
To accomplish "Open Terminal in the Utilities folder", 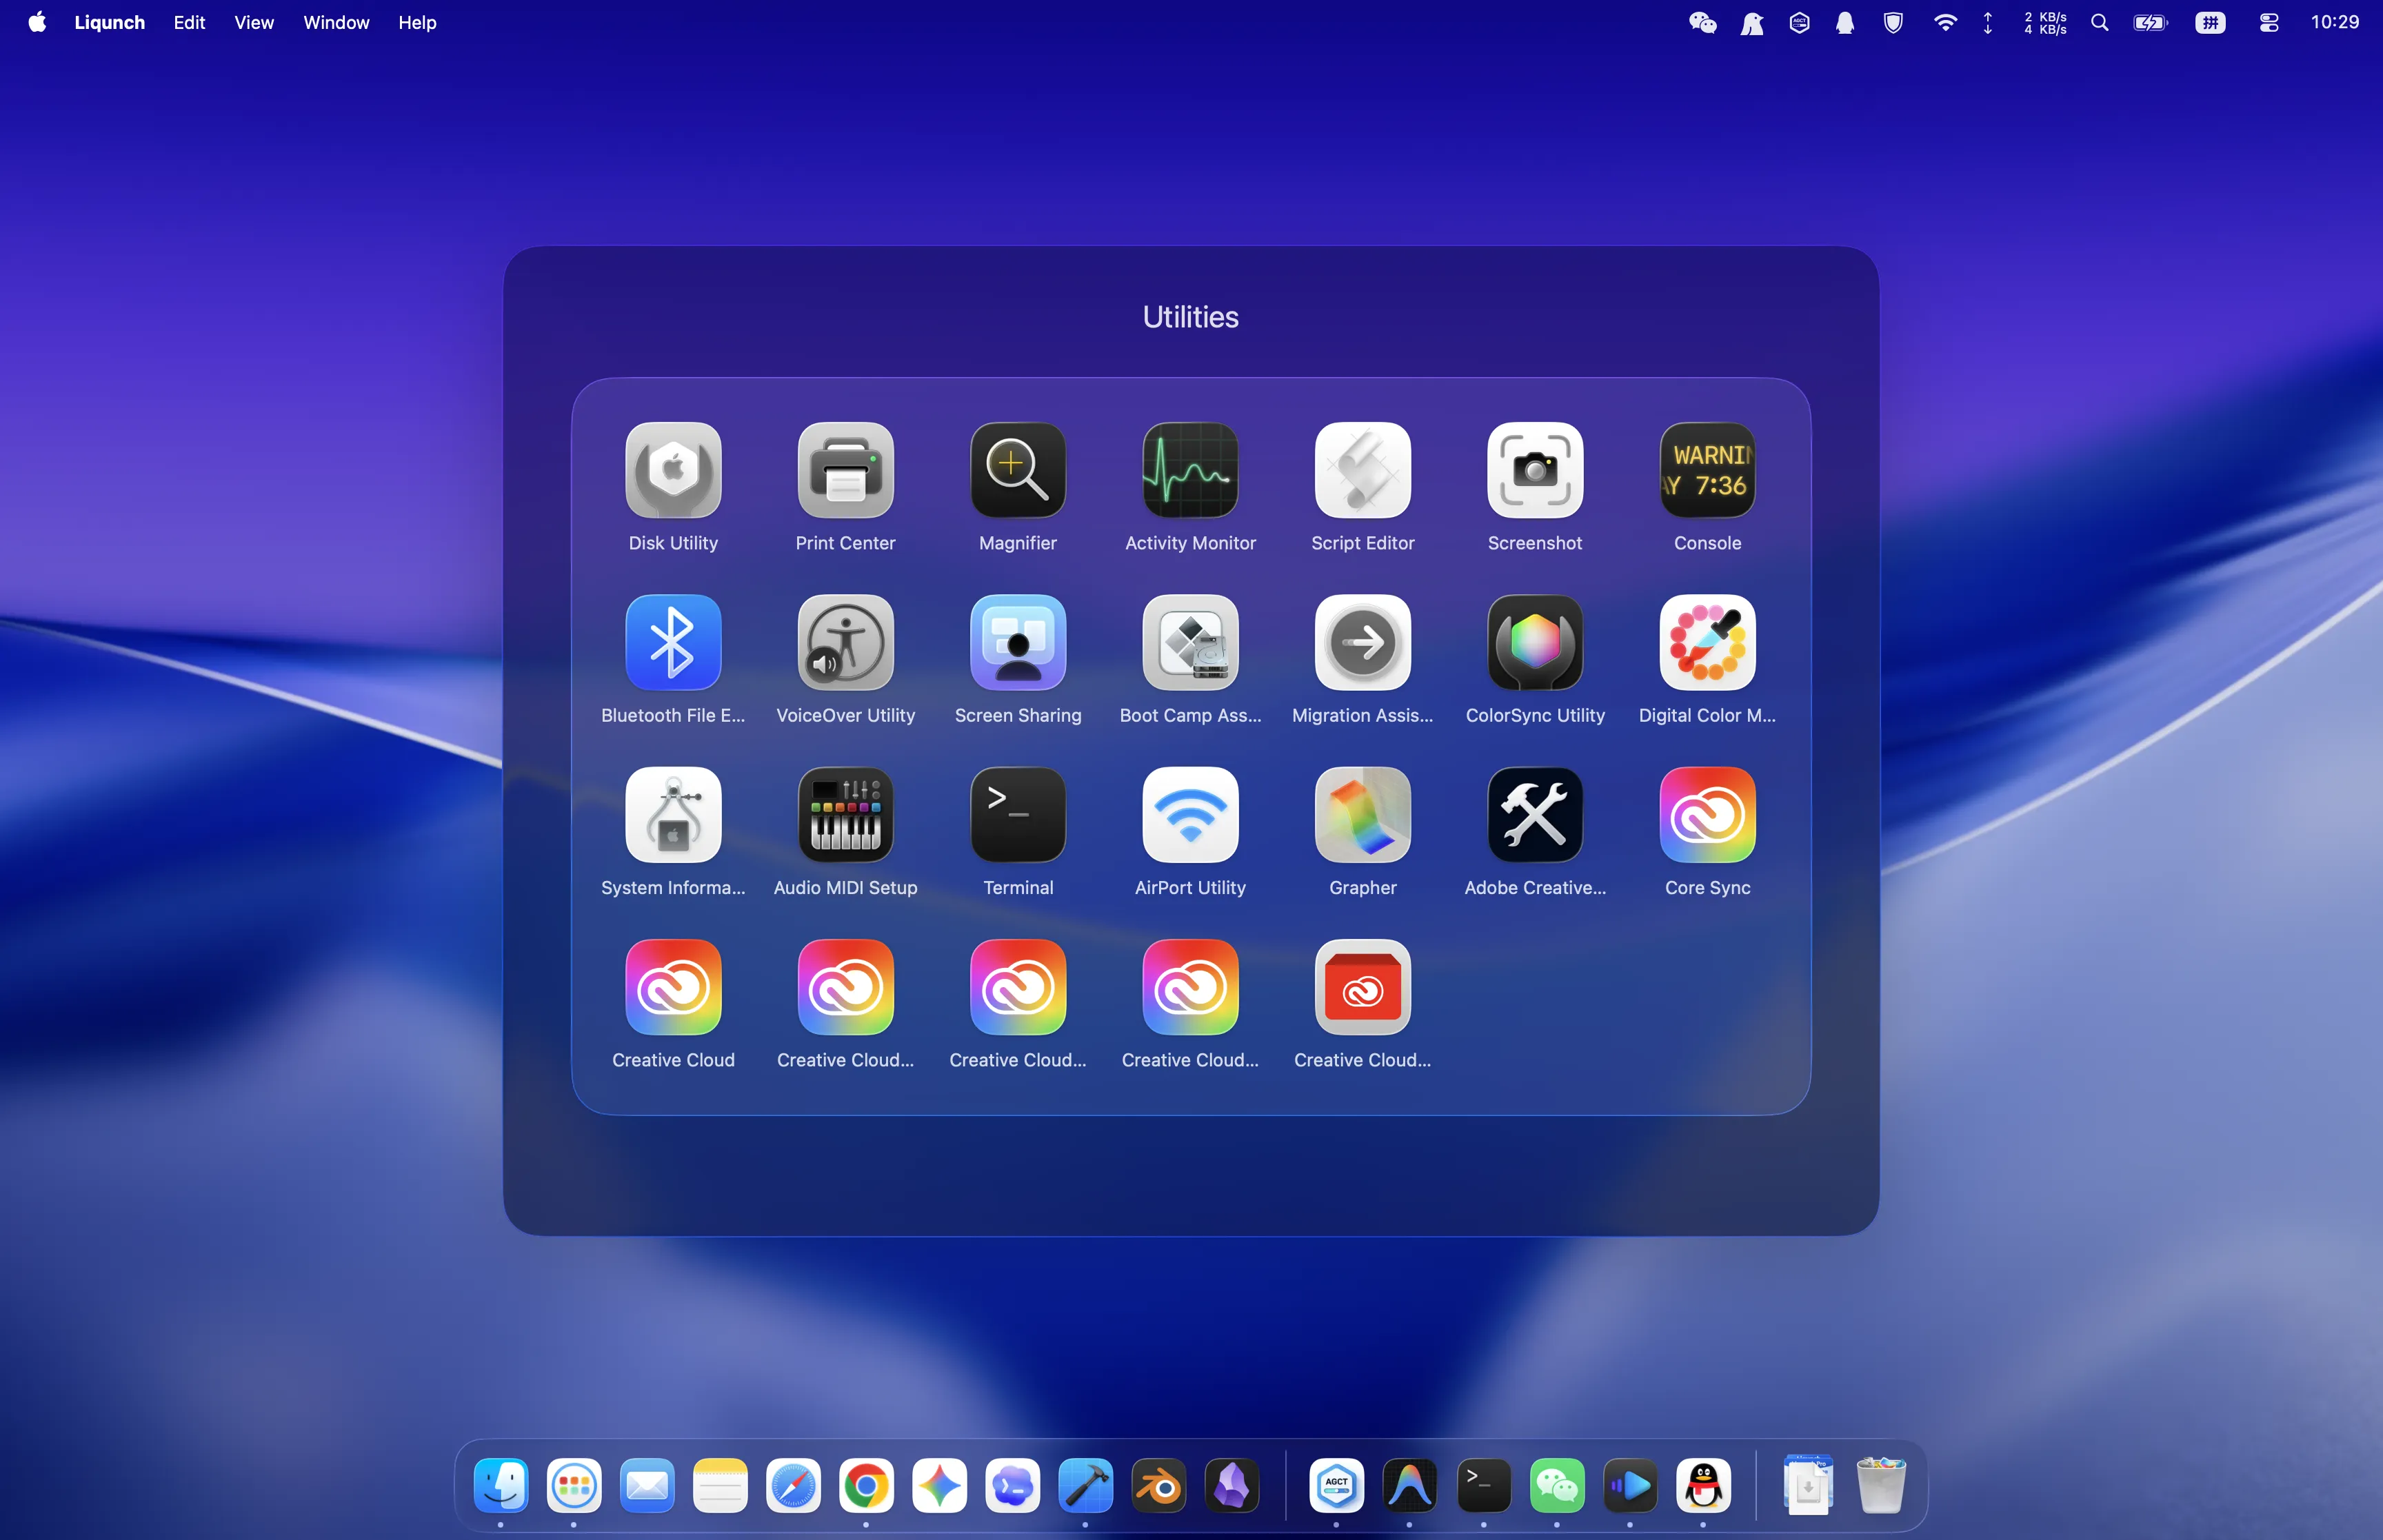I will [1018, 815].
